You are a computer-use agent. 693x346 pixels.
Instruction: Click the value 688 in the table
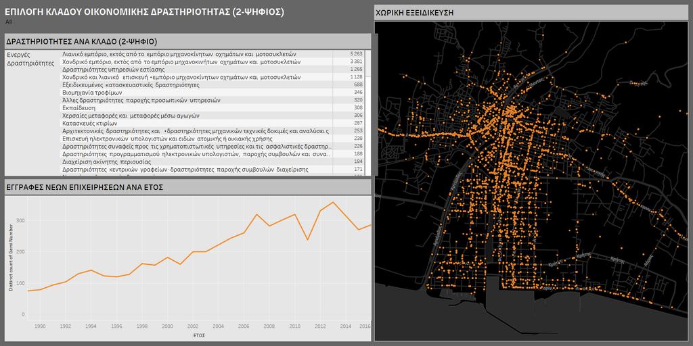[358, 84]
